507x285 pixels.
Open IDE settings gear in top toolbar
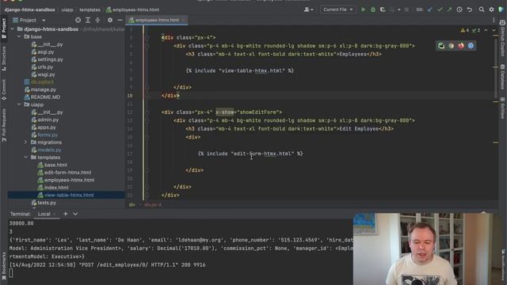[491, 9]
